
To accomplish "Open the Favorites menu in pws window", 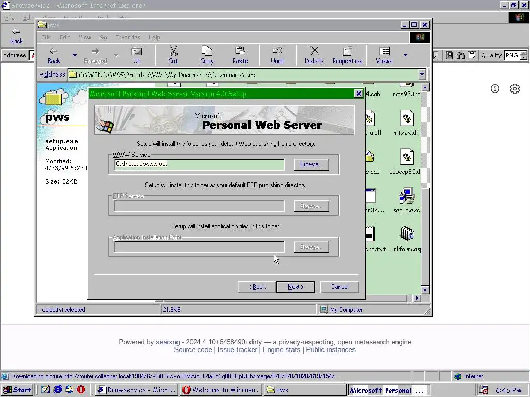I will pyautogui.click(x=127, y=37).
